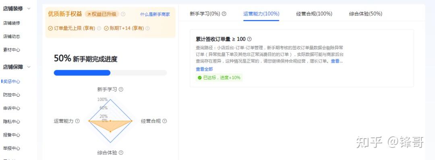Click the 累计签收订单量 ≥ 100 title
435x160 pixels.
[221, 39]
